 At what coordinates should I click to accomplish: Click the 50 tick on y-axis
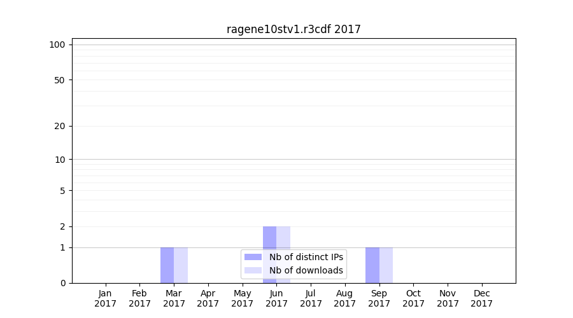(60, 80)
